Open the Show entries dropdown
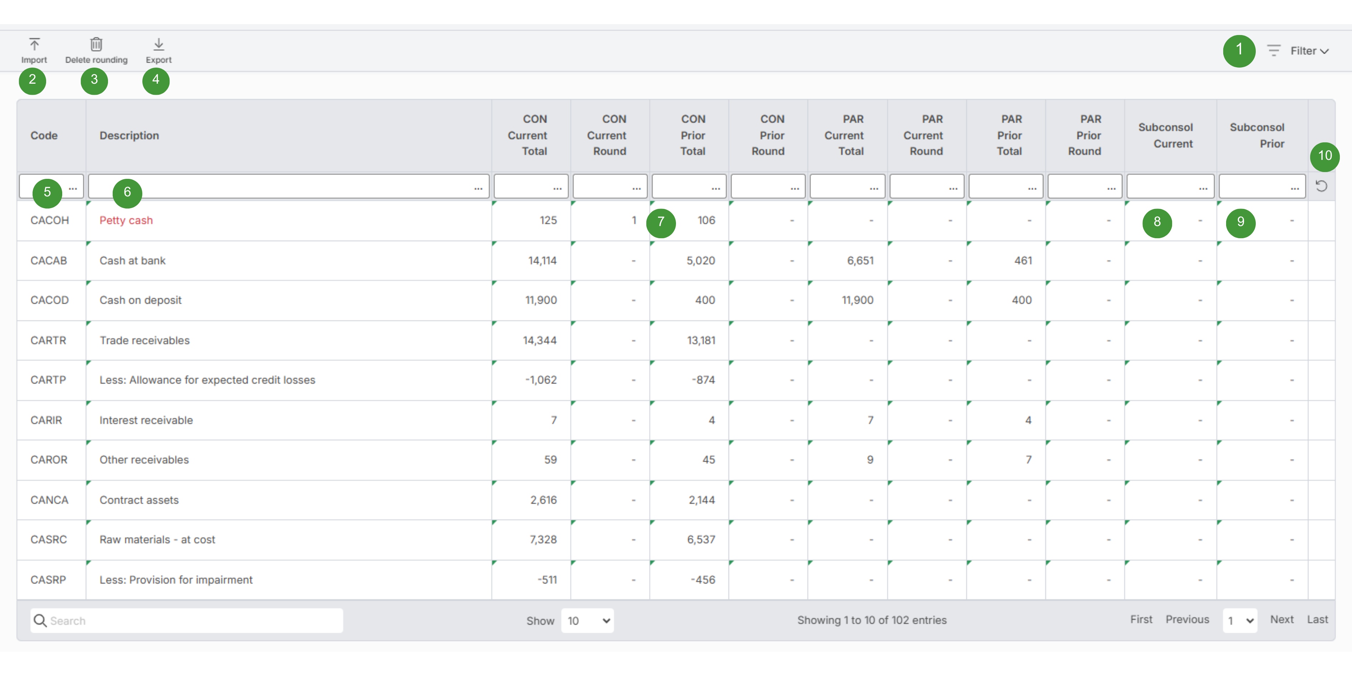The image size is (1352, 676). pos(587,620)
